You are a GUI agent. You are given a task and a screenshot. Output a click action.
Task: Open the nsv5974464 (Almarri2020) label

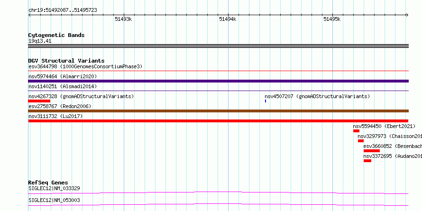pos(63,76)
